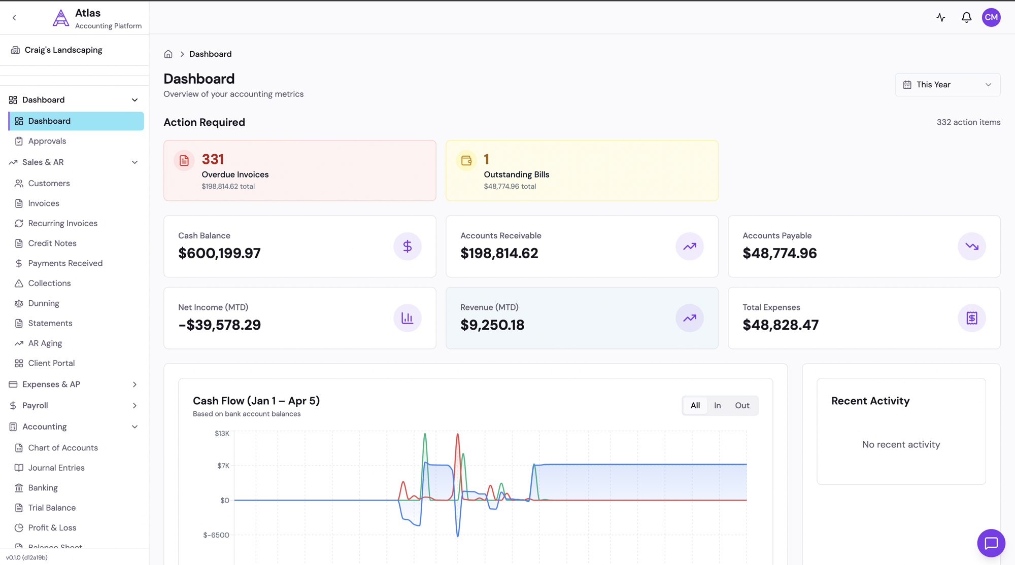The height and width of the screenshot is (565, 1015).
Task: Open the chat support bubble
Action: [991, 543]
